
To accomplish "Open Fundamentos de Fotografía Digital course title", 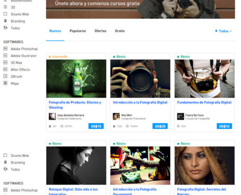I will pos(204,102).
